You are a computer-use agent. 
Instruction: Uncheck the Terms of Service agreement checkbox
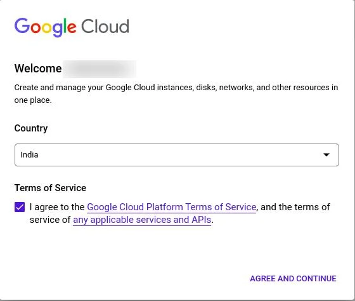[x=20, y=207]
